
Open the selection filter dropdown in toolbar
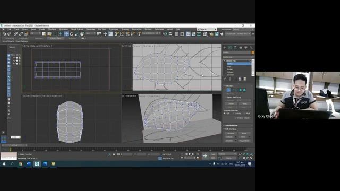tap(36, 33)
